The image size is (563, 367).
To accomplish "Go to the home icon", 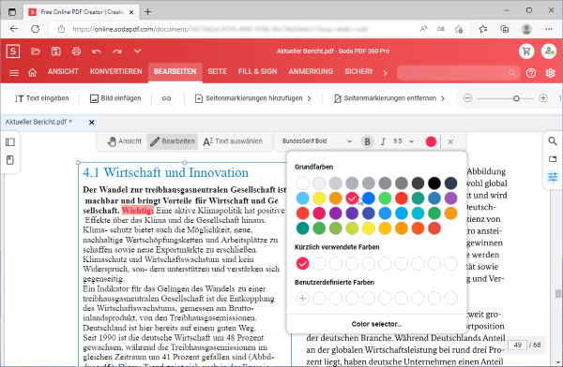I will pos(32,73).
